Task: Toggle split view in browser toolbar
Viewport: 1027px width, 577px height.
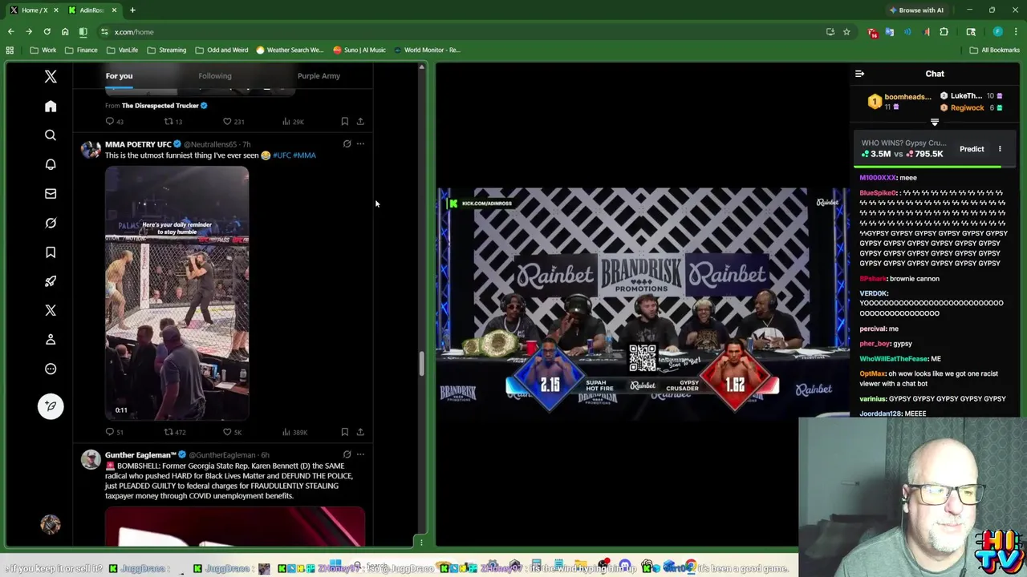Action: click(x=83, y=31)
